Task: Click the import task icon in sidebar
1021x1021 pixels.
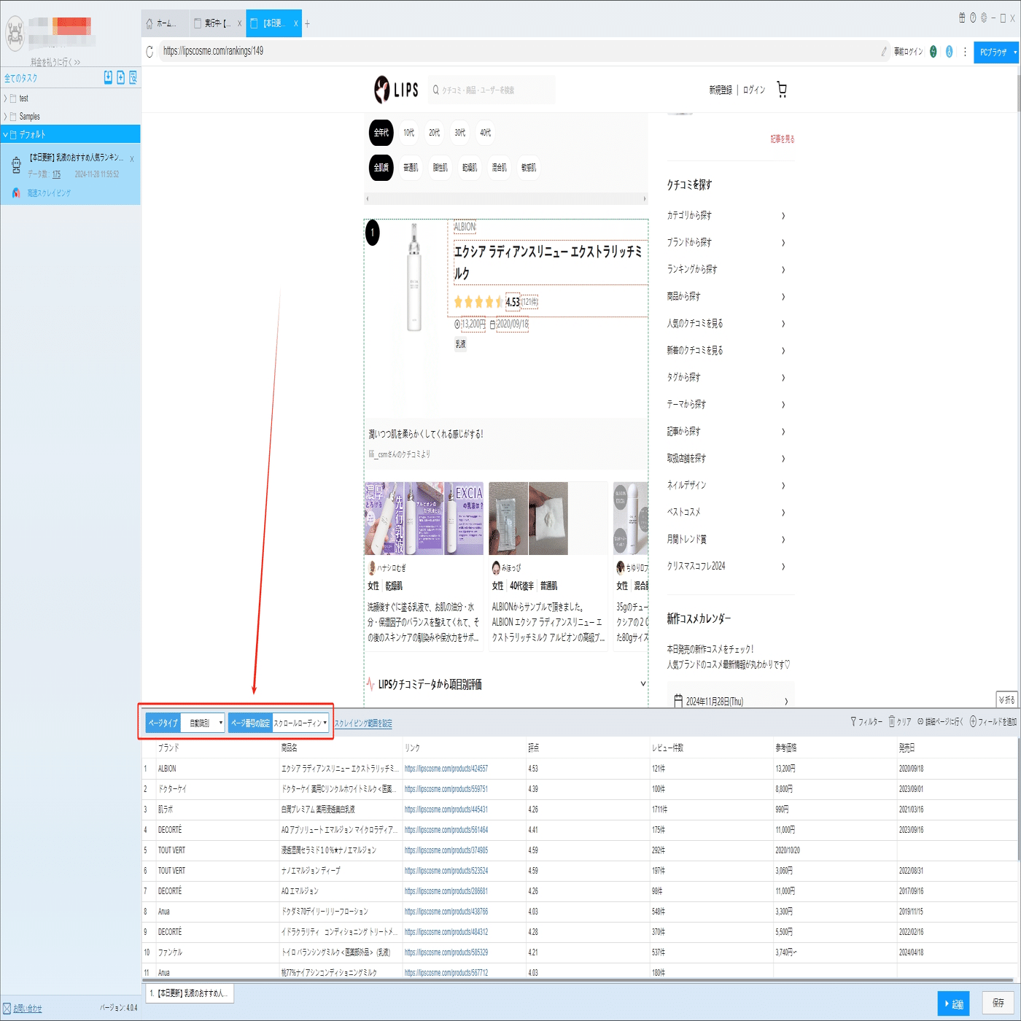Action: click(x=108, y=77)
